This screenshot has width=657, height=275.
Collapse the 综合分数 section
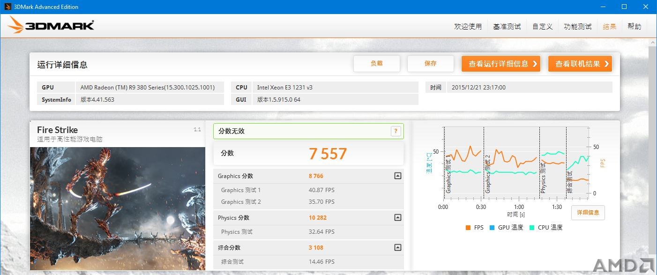397,247
